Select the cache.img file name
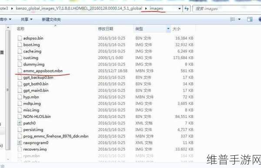This screenshot has height=168, width=261. click(x=32, y=51)
